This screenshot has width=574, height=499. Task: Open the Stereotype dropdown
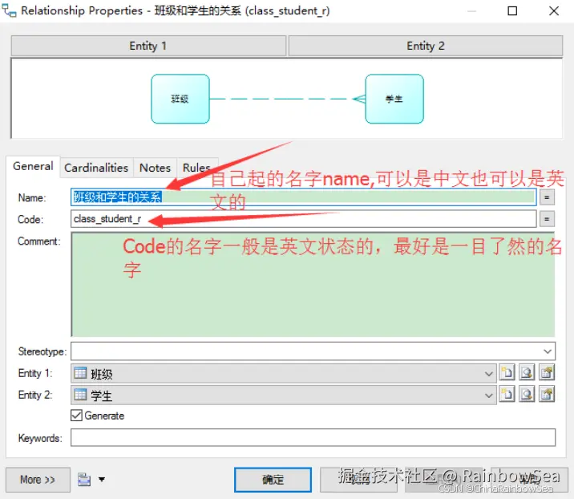pos(548,351)
